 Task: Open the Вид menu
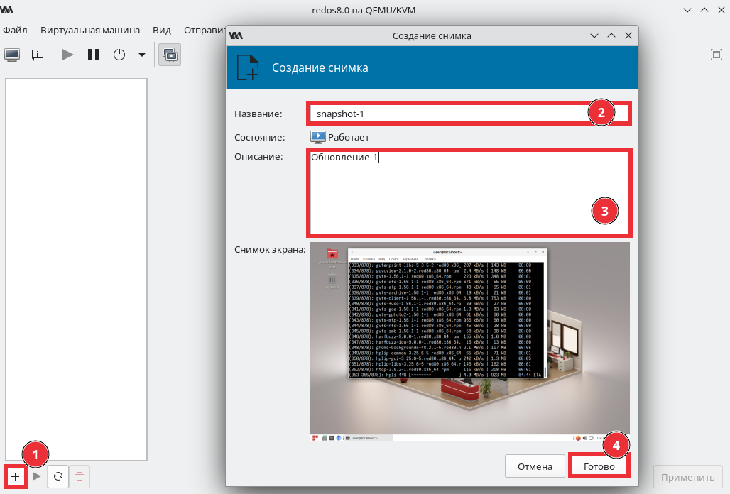tap(161, 31)
